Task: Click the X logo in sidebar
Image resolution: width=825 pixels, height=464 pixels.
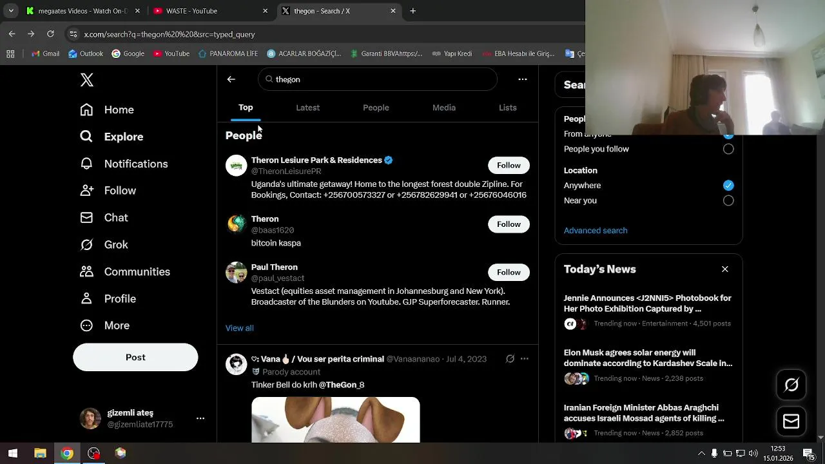Action: pos(87,80)
